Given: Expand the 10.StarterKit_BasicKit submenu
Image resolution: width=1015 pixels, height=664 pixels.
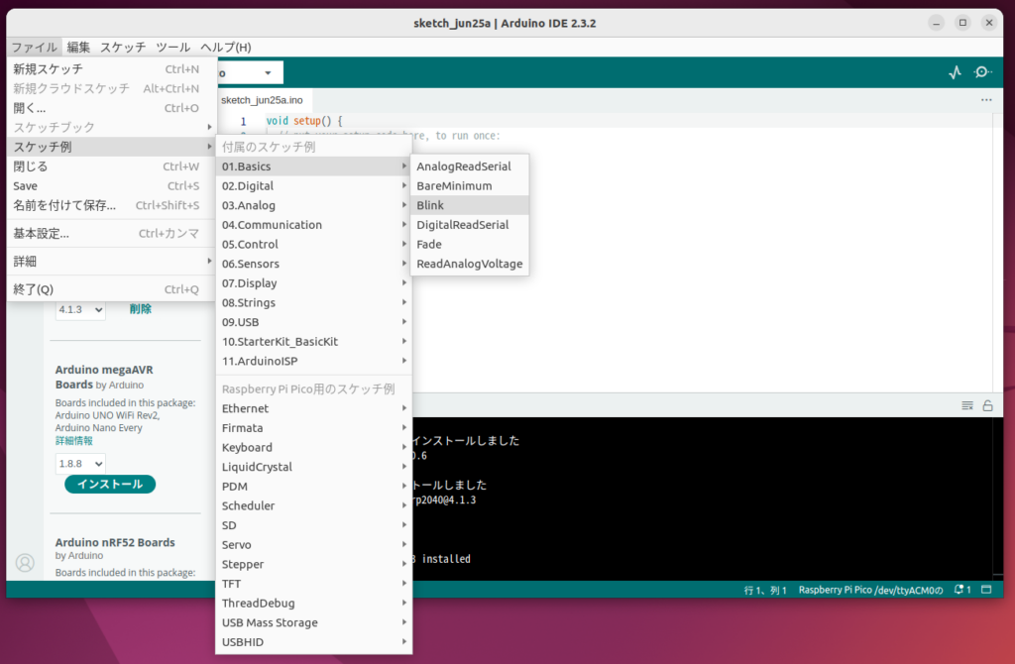Looking at the screenshot, I should pyautogui.click(x=314, y=341).
